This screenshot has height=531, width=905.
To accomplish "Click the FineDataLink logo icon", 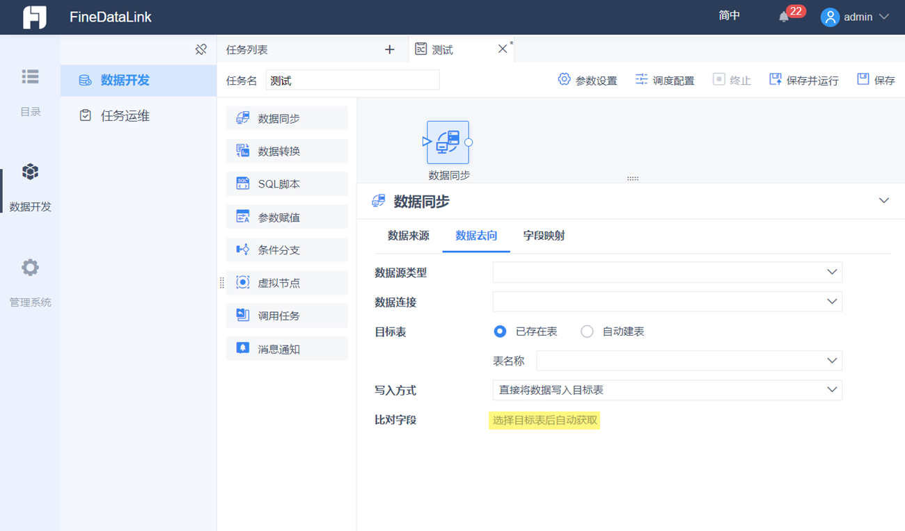I will click(35, 17).
